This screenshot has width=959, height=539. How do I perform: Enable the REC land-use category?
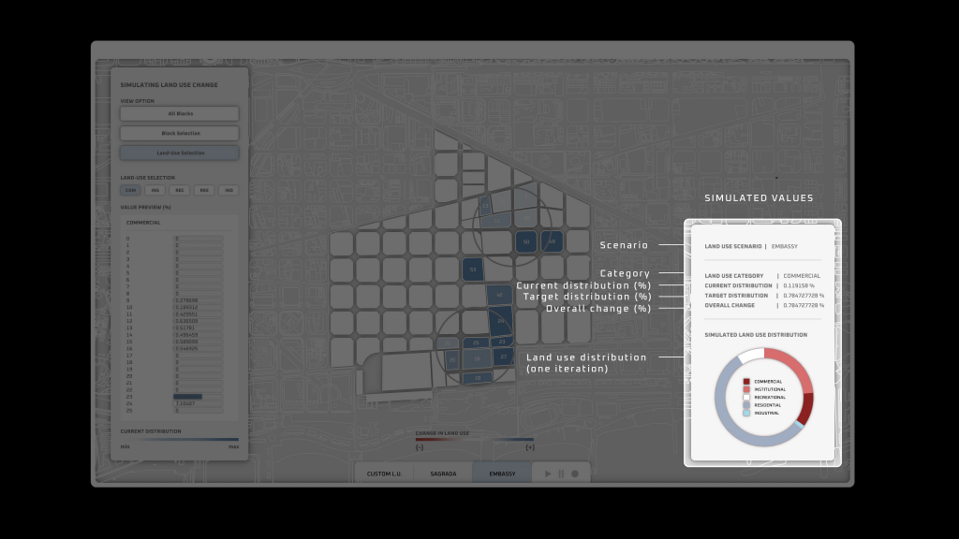[179, 190]
